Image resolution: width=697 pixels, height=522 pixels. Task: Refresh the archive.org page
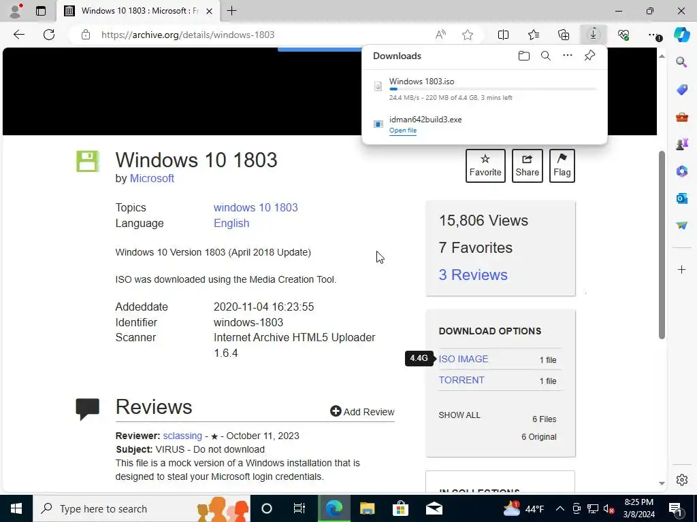(x=49, y=35)
